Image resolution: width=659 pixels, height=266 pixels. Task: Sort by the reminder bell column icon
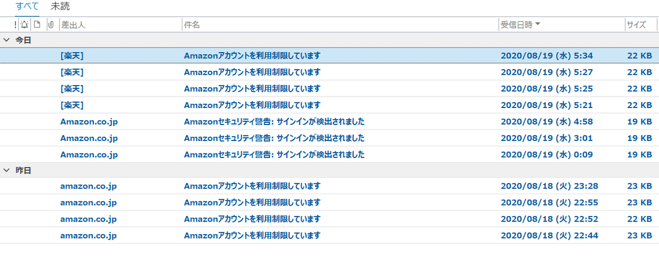click(24, 24)
